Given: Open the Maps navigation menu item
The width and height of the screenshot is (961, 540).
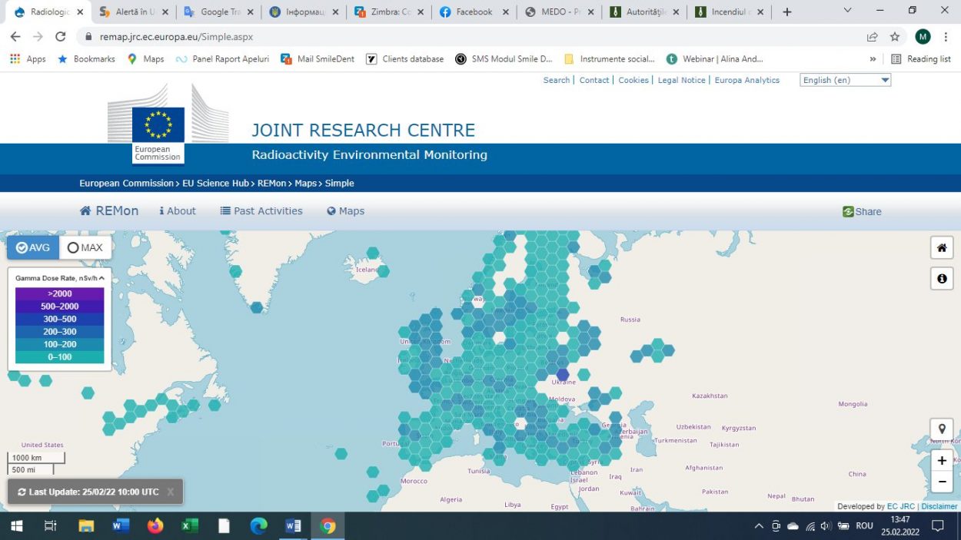Looking at the screenshot, I should pyautogui.click(x=346, y=211).
